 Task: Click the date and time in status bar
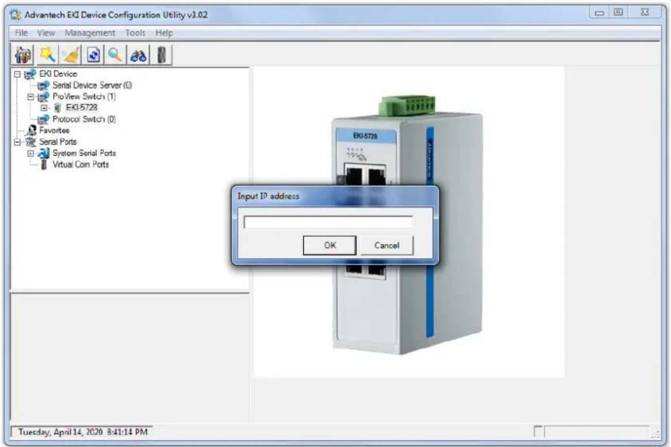pyautogui.click(x=83, y=431)
